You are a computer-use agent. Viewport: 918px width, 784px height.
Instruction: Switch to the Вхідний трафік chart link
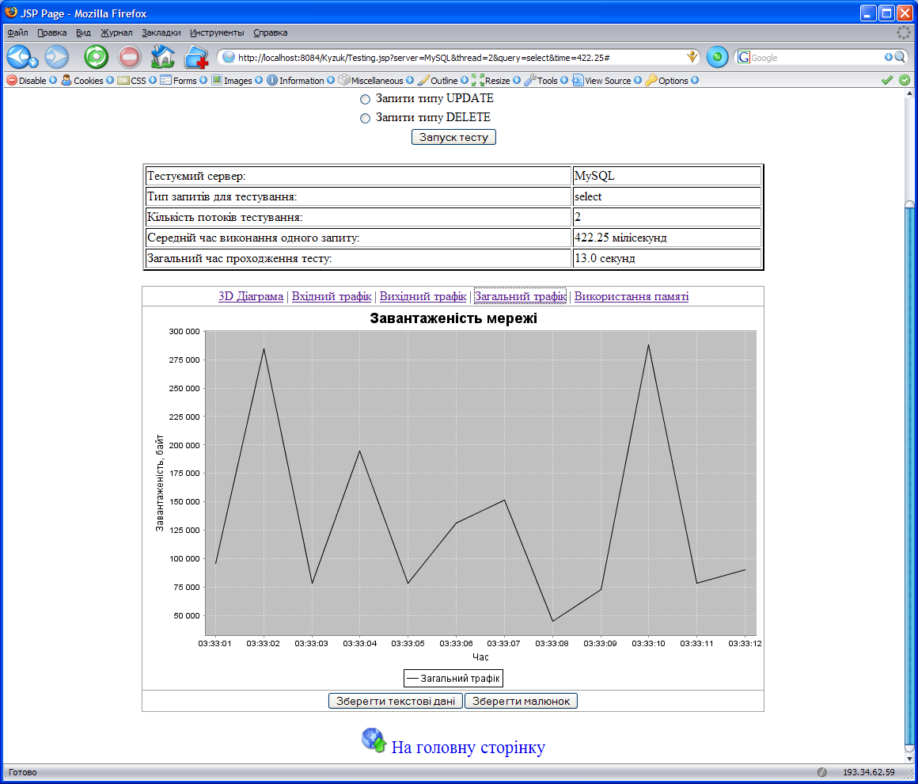(331, 296)
